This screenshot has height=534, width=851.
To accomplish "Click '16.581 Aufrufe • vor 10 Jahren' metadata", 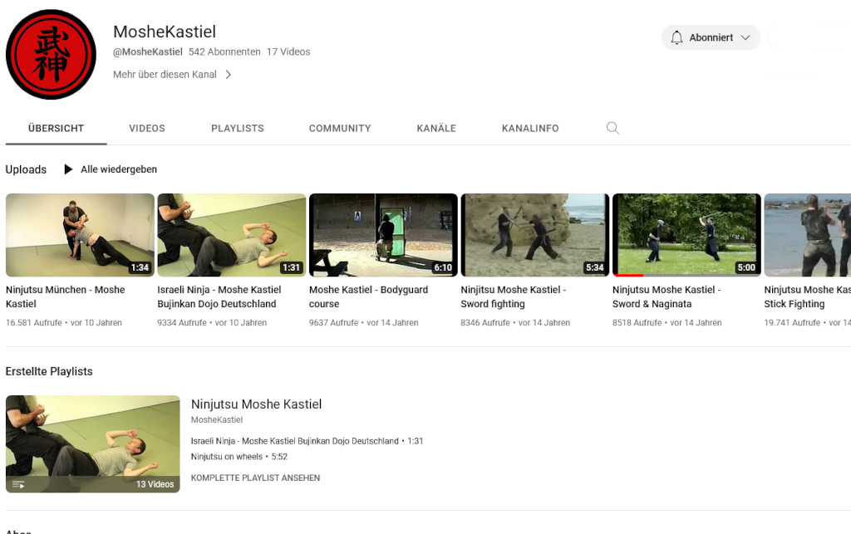I will tap(64, 322).
